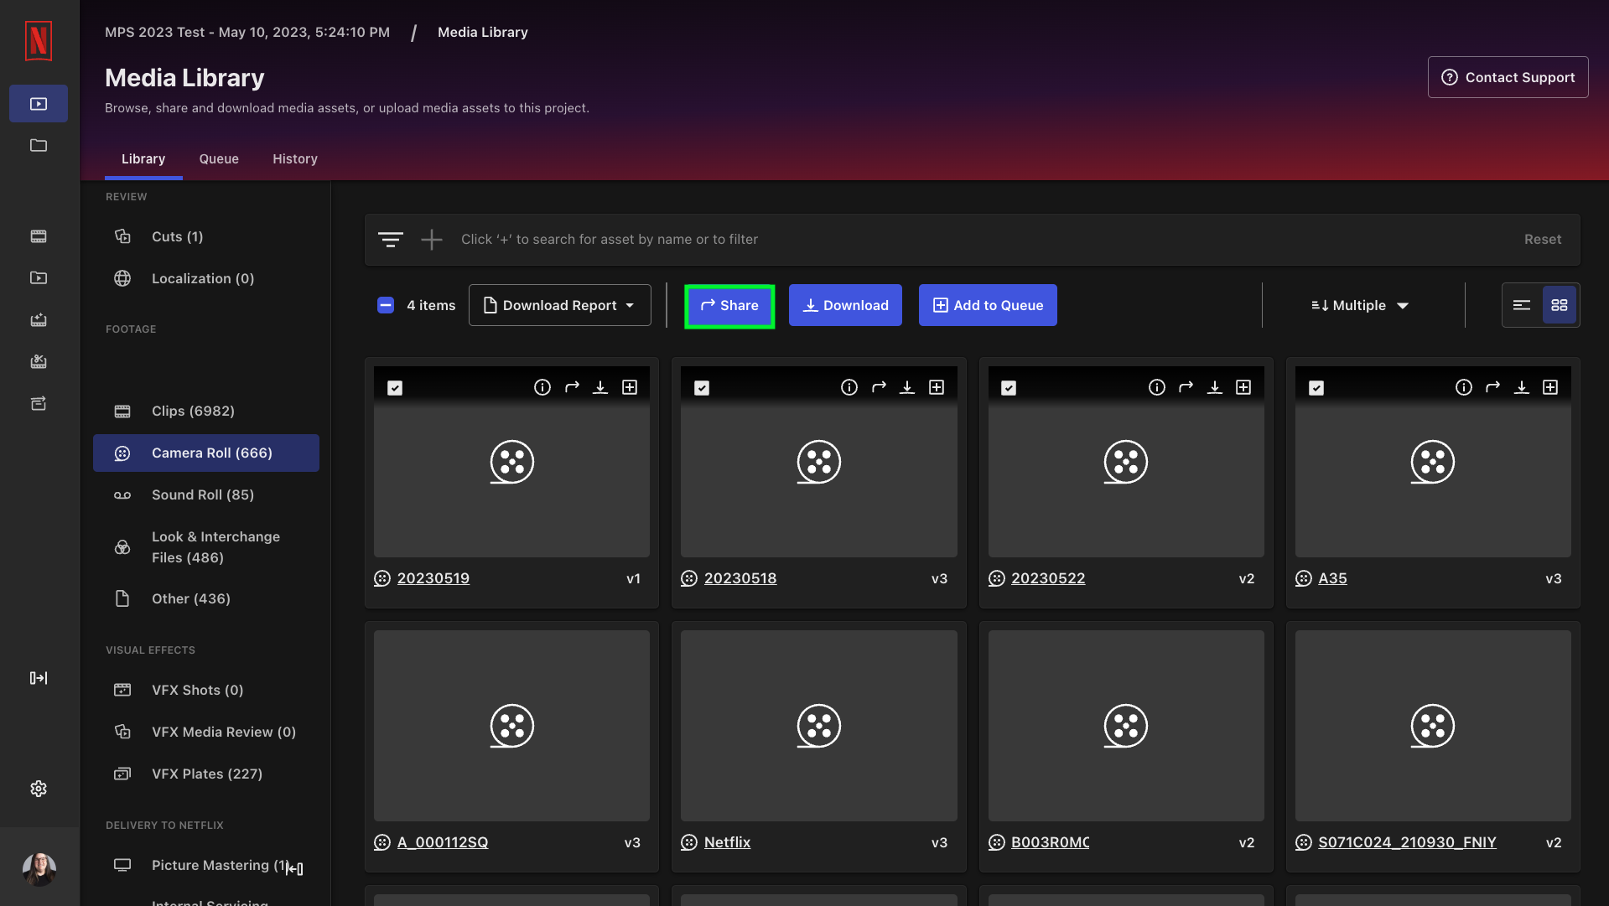Open the Media Library icon in left rail
1609x906 pixels.
coord(39,104)
